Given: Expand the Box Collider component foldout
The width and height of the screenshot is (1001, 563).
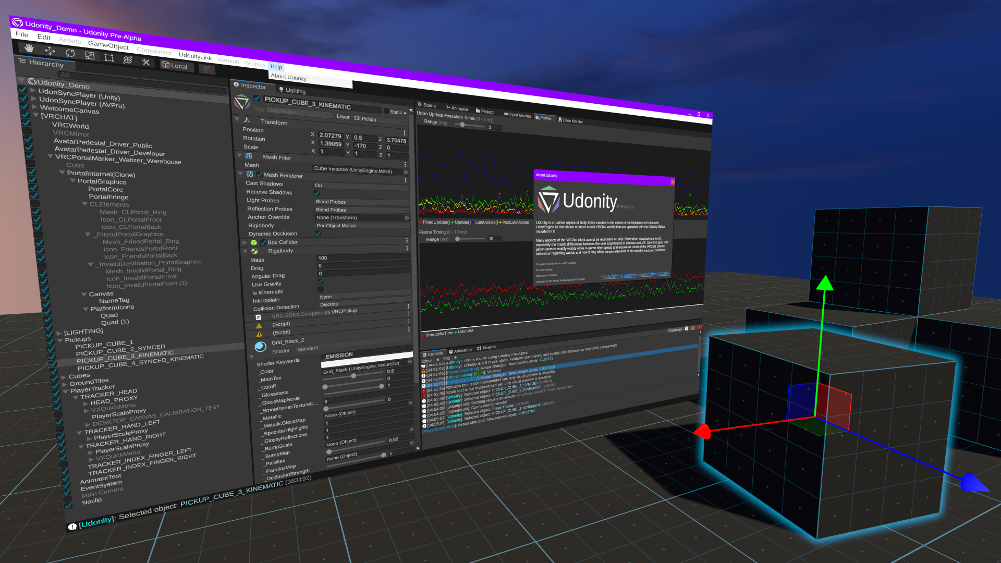Looking at the screenshot, I should [x=245, y=242].
